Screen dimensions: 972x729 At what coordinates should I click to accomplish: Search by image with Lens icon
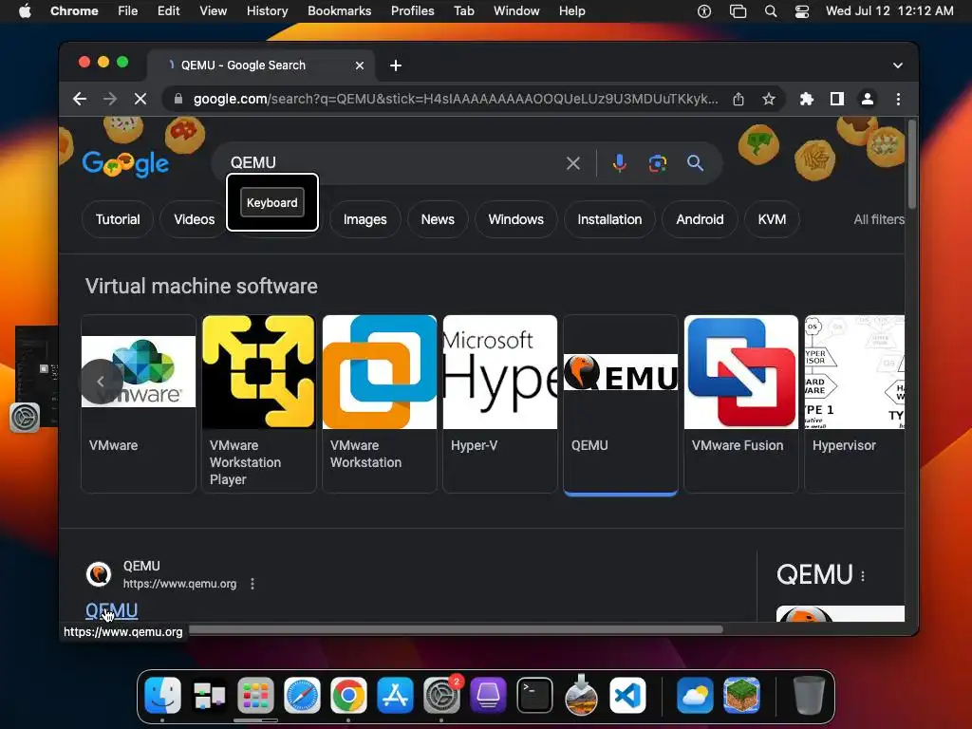click(657, 163)
